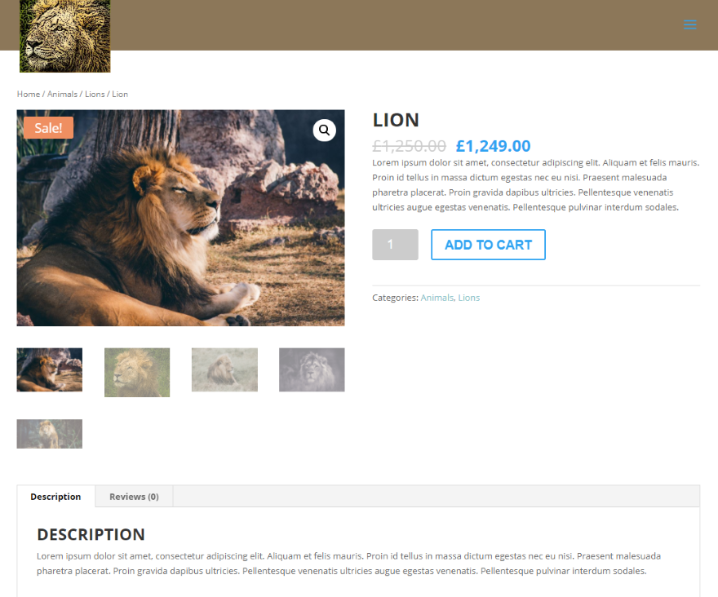Switch to the Description tab
Viewport: 718px width, 597px height.
[x=55, y=497]
